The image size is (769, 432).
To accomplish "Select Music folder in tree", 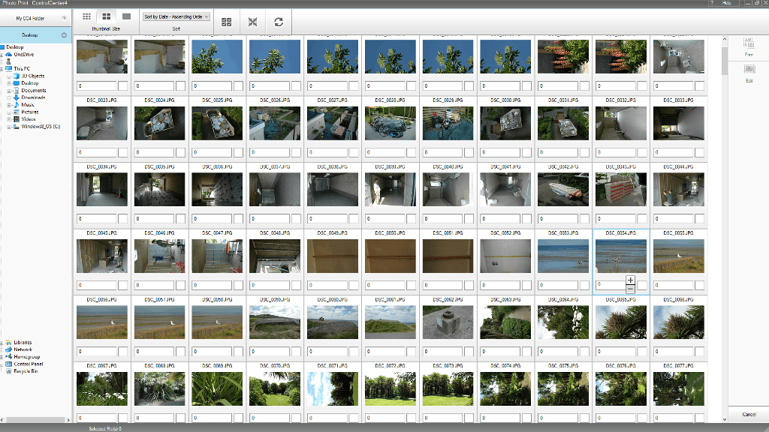I will pos(28,105).
